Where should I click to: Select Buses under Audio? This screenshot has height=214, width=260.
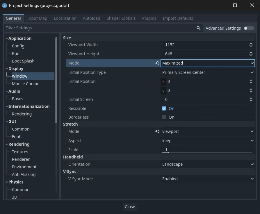click(x=17, y=99)
